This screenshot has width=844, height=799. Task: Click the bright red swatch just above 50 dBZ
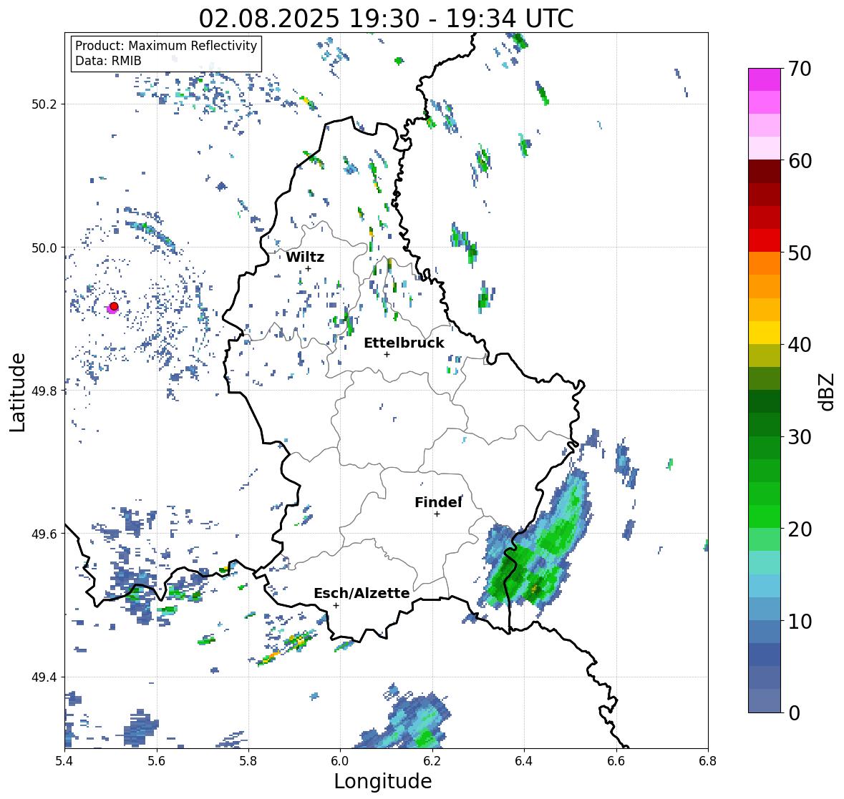tap(765, 240)
